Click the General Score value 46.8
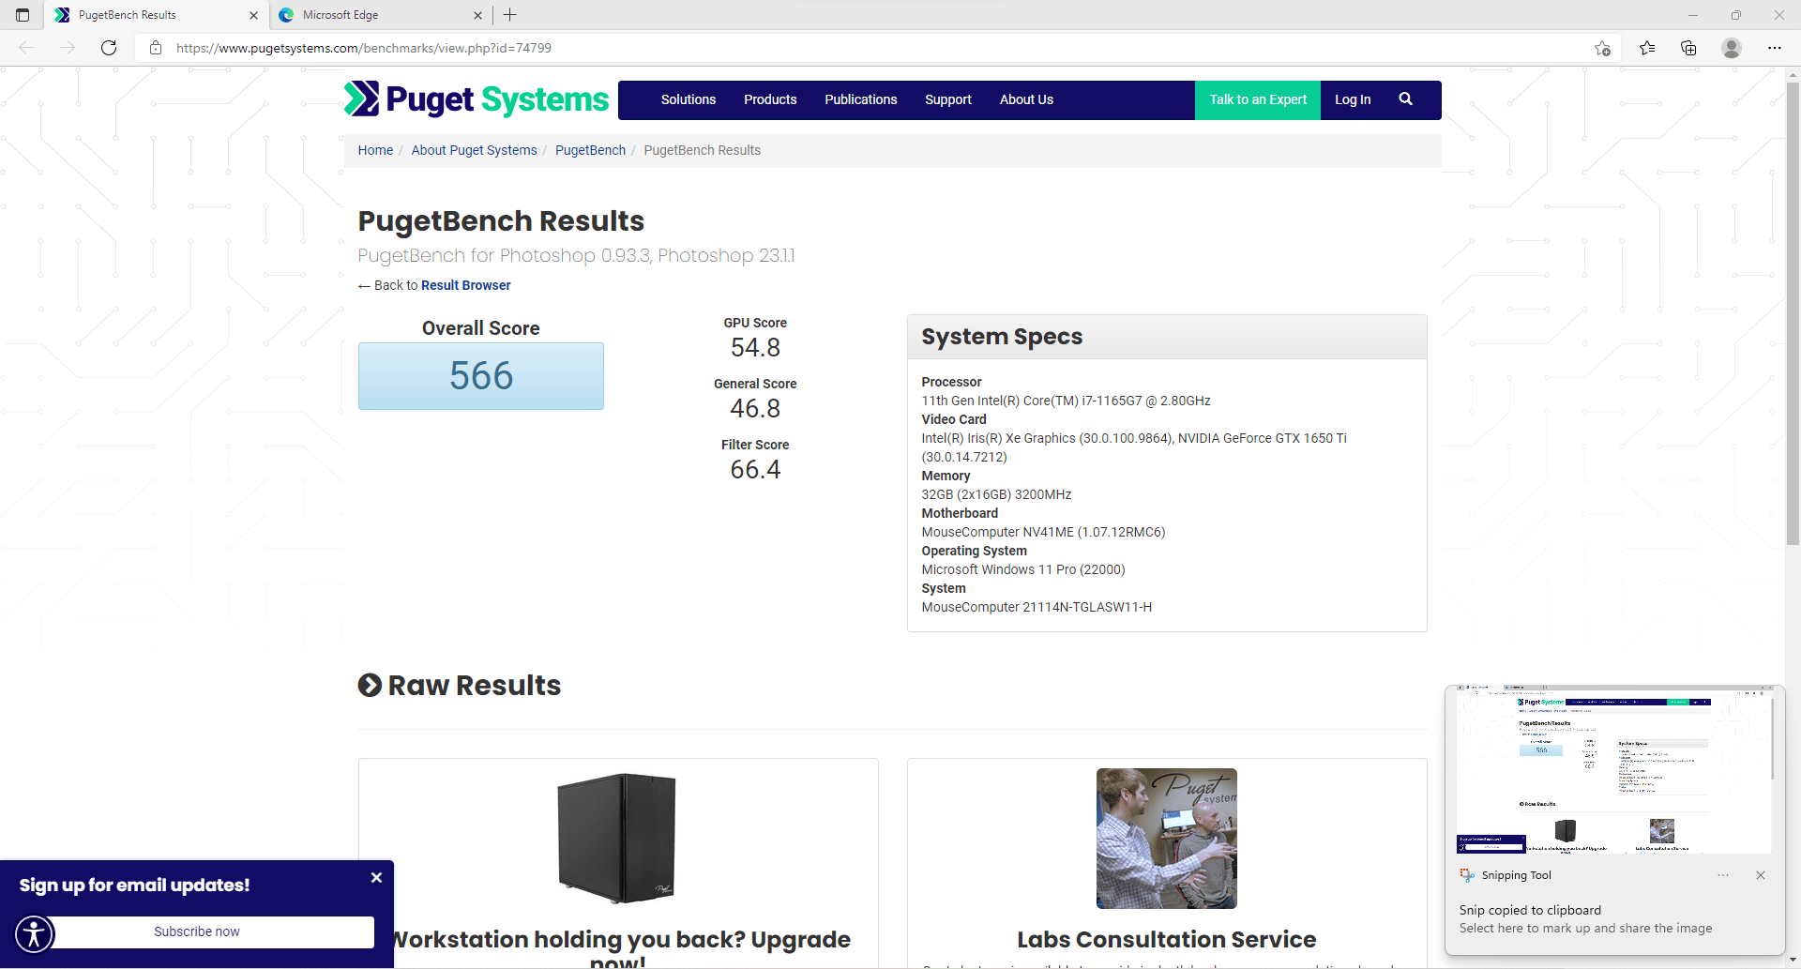 point(755,408)
